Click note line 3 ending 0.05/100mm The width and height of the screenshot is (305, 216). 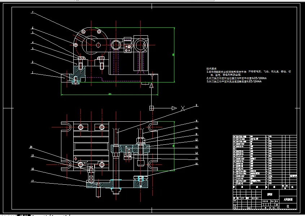point(234,81)
